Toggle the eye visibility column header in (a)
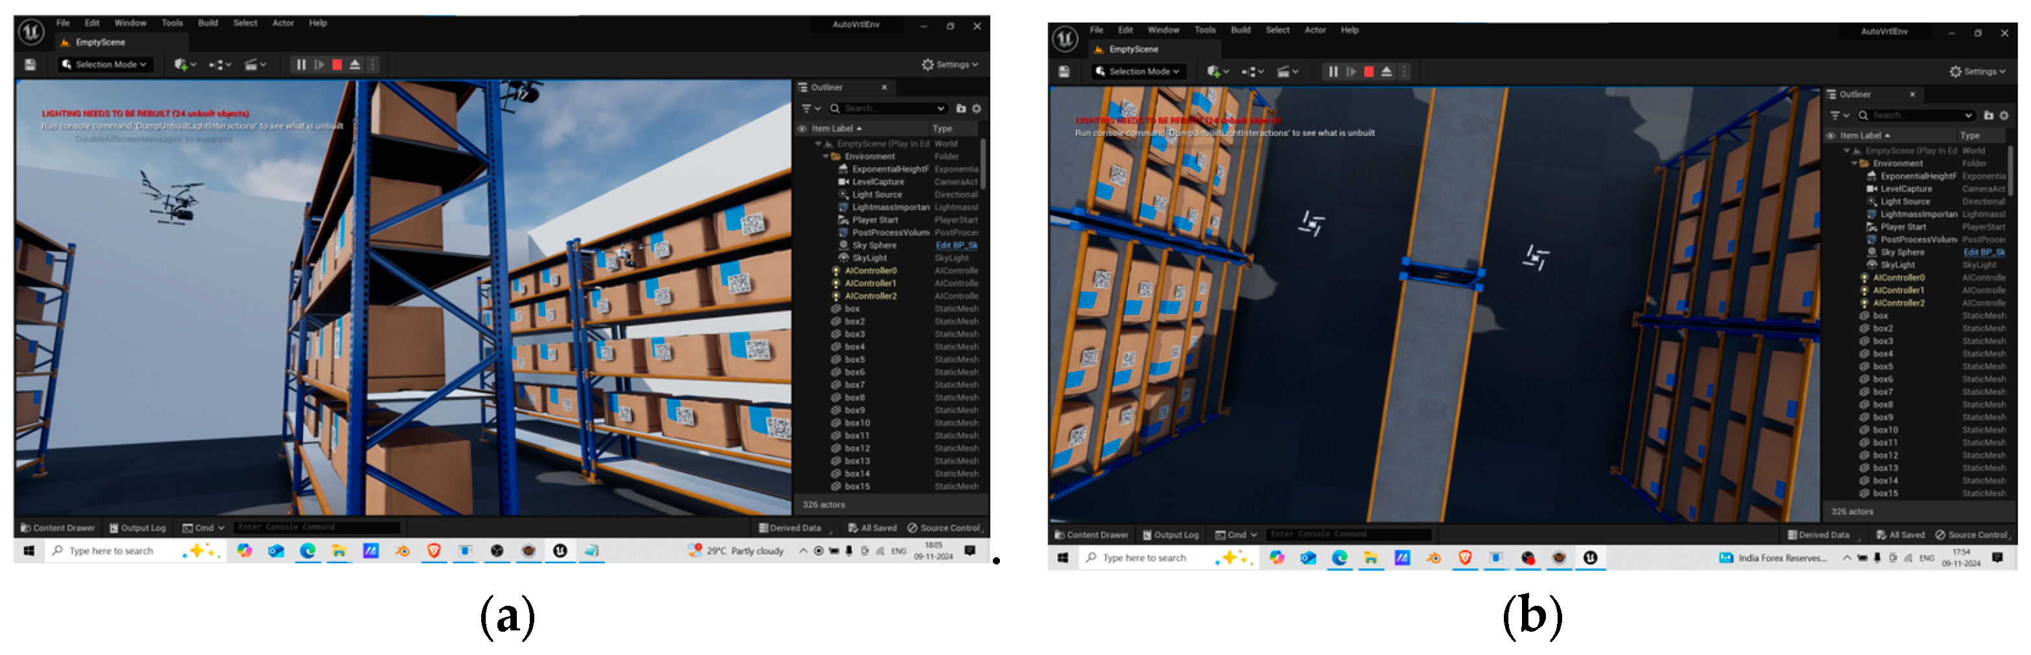The image size is (2031, 655). click(x=802, y=129)
